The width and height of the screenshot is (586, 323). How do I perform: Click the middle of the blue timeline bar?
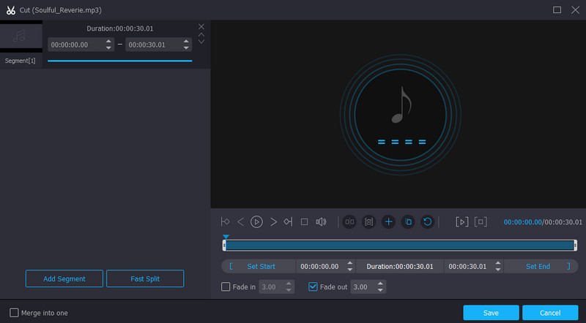pyautogui.click(x=400, y=246)
